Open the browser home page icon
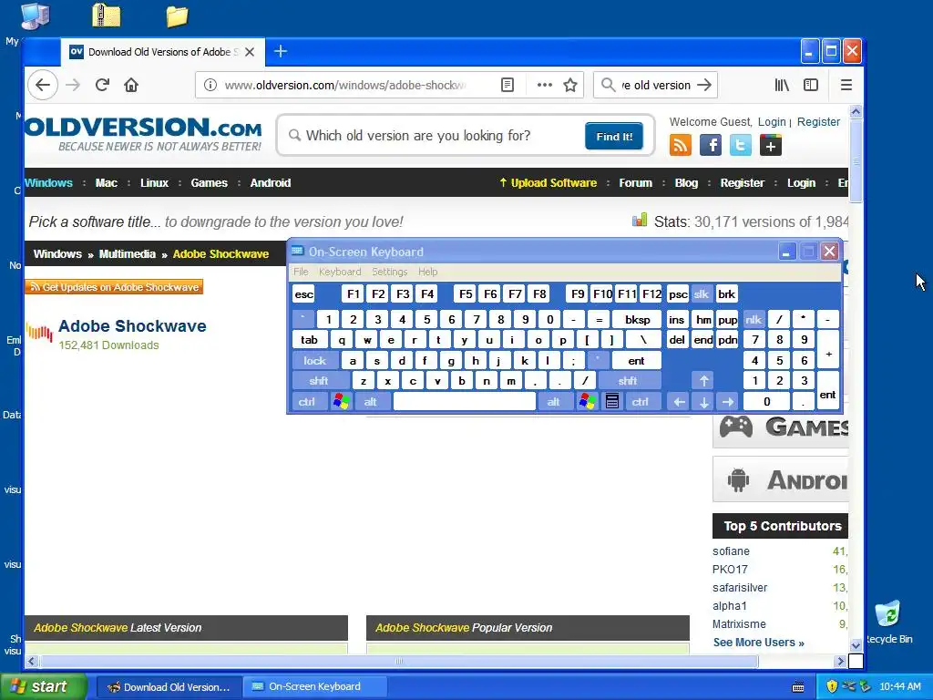 [131, 85]
